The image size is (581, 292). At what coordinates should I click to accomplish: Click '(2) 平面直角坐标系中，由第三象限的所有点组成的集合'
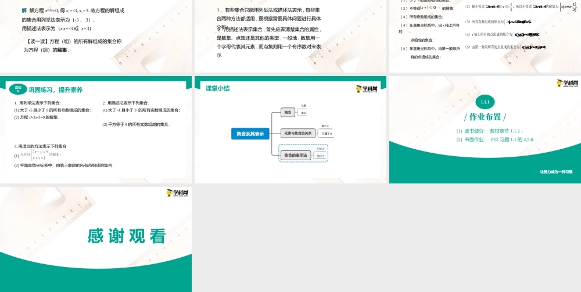(x=64, y=165)
